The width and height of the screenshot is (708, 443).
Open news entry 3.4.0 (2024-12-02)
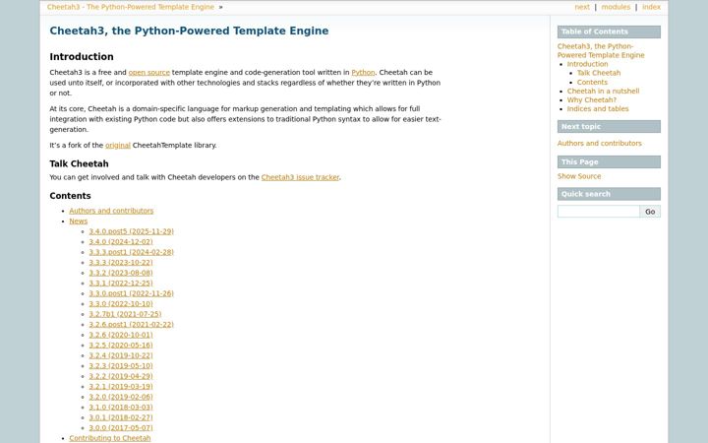tap(121, 242)
